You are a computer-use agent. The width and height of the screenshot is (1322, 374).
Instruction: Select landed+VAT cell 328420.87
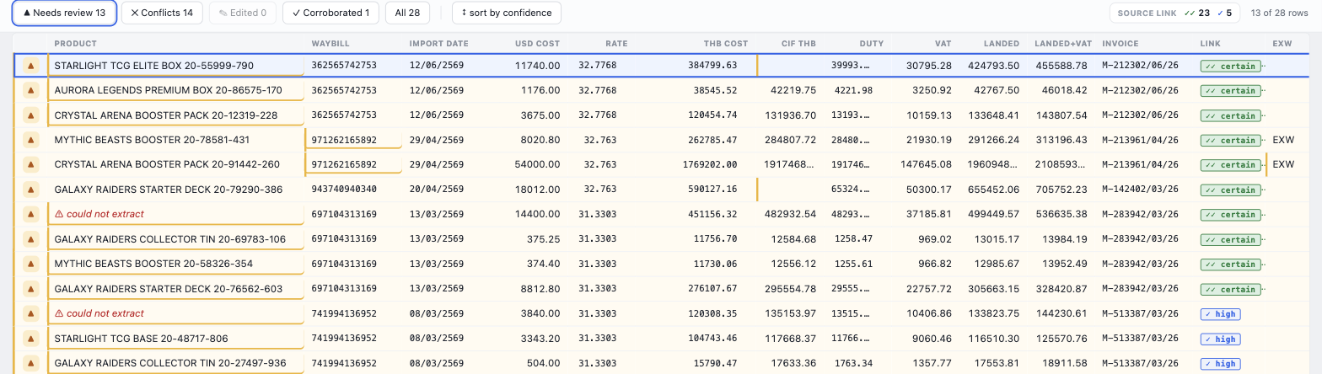pyautogui.click(x=1060, y=289)
